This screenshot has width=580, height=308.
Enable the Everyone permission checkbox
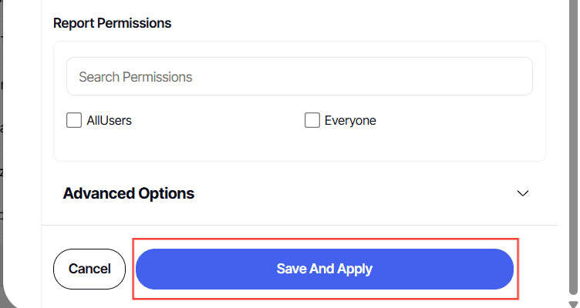[312, 120]
